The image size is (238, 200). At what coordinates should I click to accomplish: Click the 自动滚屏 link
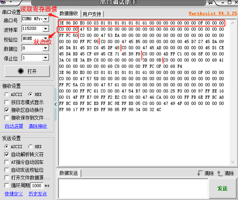(14, 126)
